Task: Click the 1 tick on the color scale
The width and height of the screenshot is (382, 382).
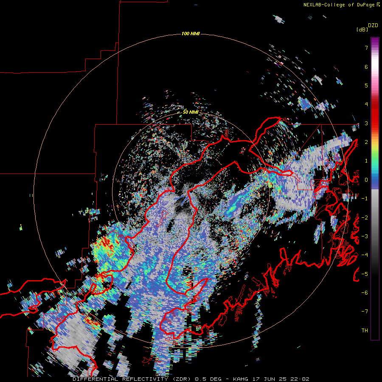Action: pyautogui.click(x=366, y=161)
